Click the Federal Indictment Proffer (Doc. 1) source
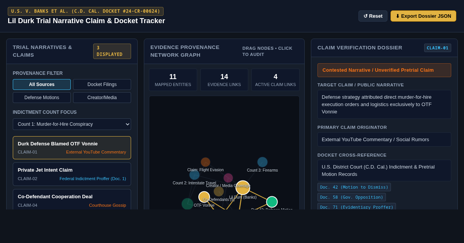The height and width of the screenshot is (243, 464). (x=93, y=179)
